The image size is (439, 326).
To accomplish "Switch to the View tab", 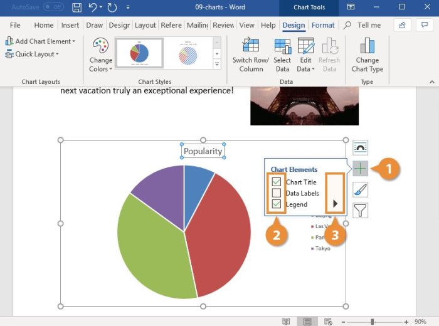I will (x=246, y=25).
